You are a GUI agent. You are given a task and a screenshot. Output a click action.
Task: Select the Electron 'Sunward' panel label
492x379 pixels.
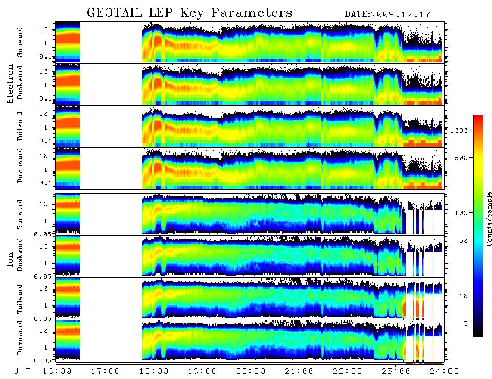(x=20, y=42)
